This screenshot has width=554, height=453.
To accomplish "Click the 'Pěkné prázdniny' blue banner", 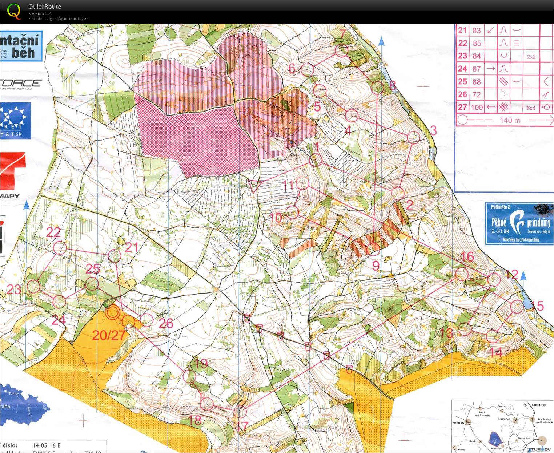I will (x=519, y=223).
